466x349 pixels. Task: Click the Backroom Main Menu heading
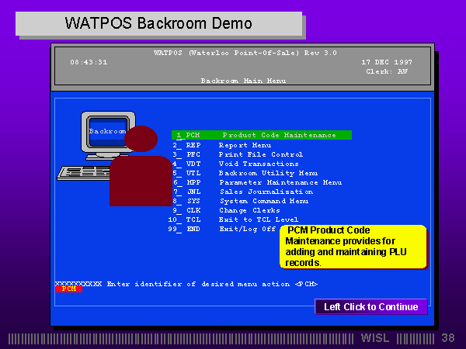point(244,80)
